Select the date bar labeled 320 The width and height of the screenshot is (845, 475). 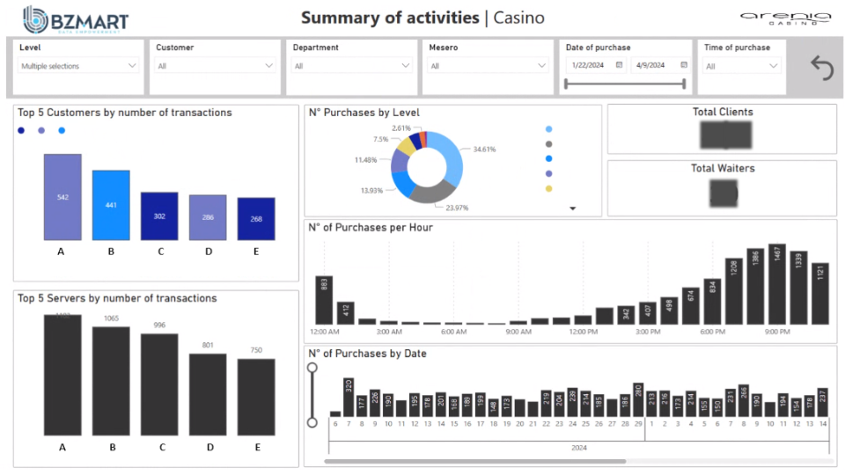coord(349,398)
